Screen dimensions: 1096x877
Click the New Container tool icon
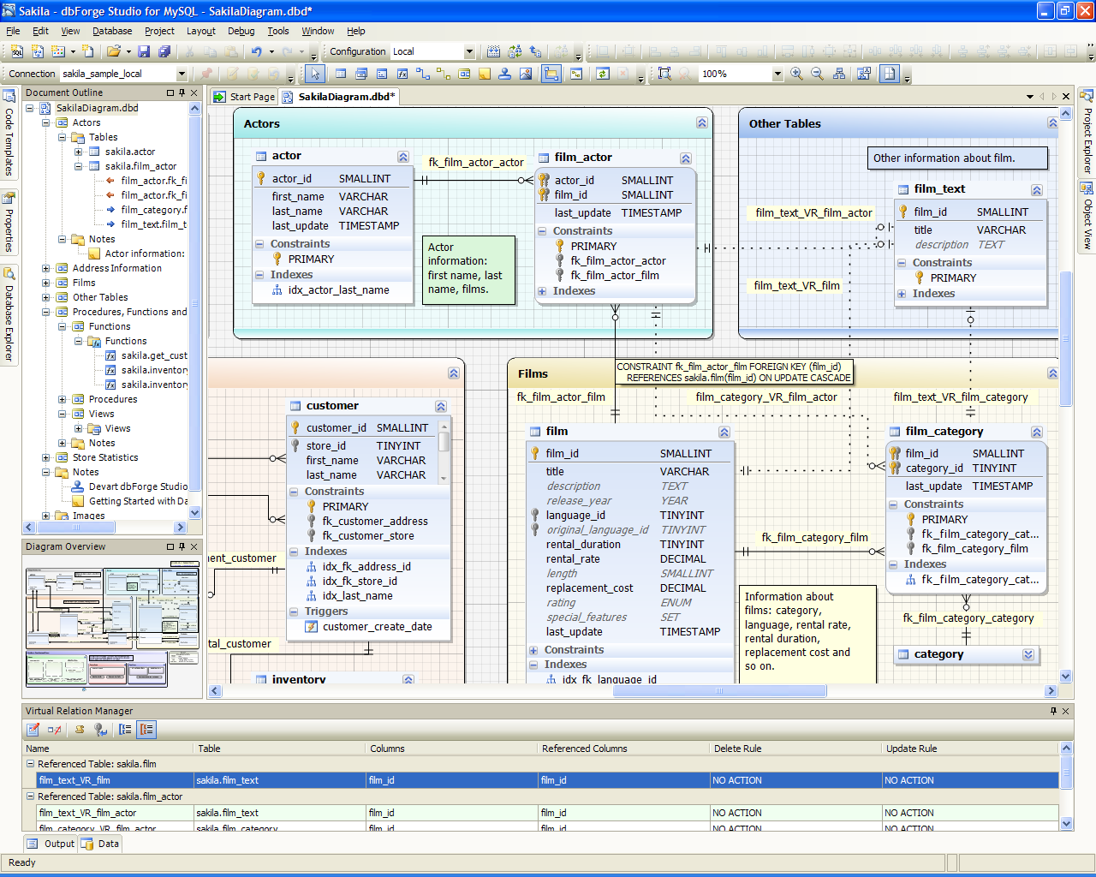(464, 74)
